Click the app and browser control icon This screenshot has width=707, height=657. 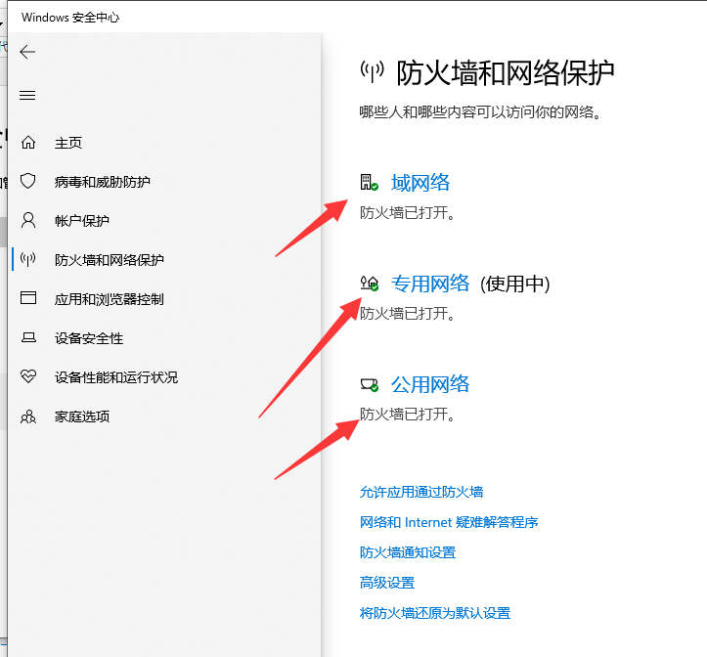tap(28, 299)
